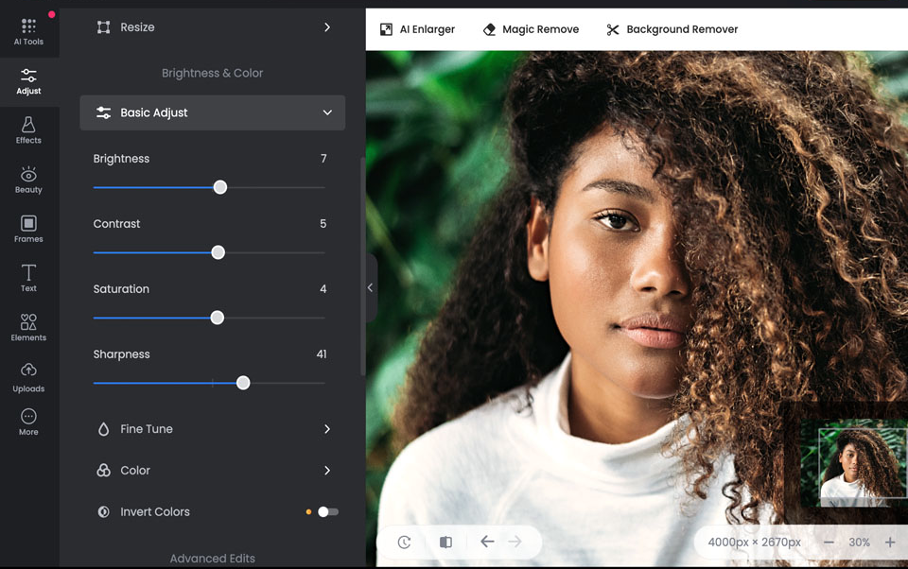Click the left panel scrollbar
Image resolution: width=908 pixels, height=569 pixels.
tap(363, 267)
